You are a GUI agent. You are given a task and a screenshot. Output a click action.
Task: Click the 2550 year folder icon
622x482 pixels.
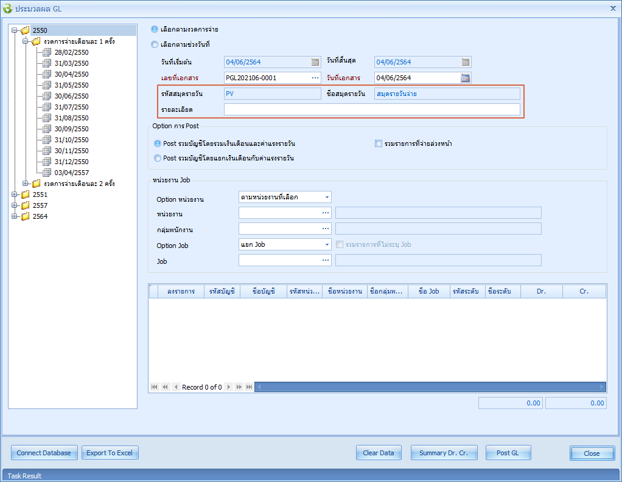click(26, 30)
